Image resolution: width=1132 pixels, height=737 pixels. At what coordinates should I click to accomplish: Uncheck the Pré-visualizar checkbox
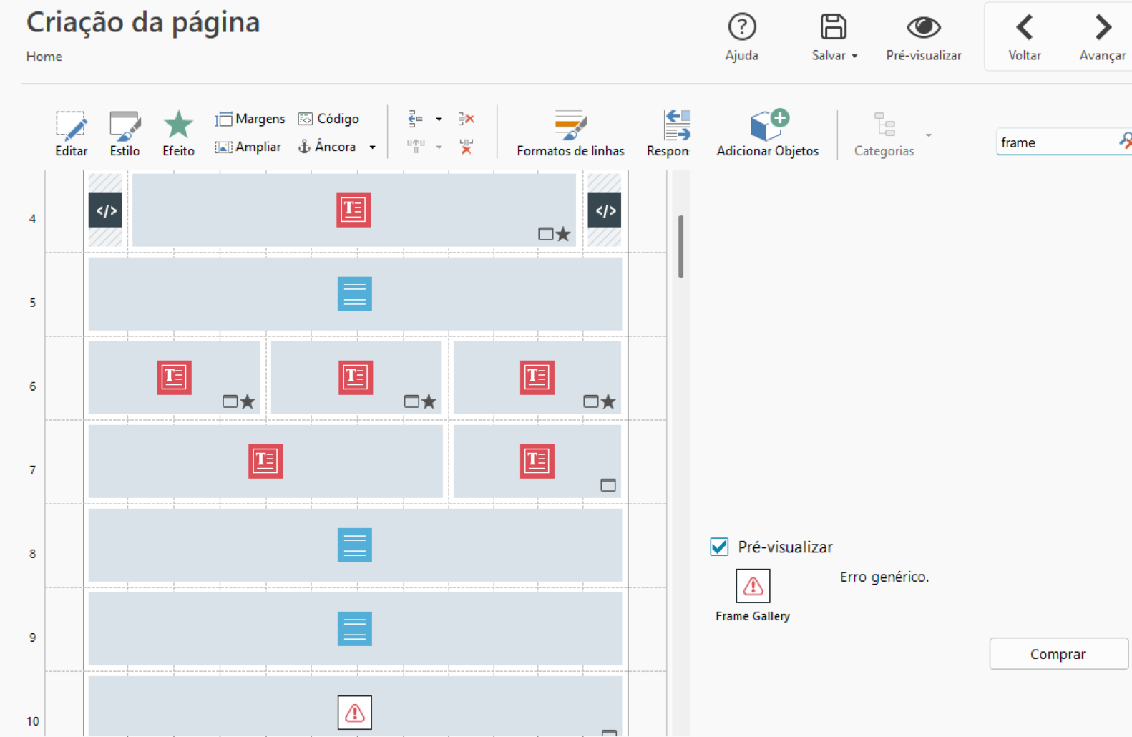coord(720,547)
